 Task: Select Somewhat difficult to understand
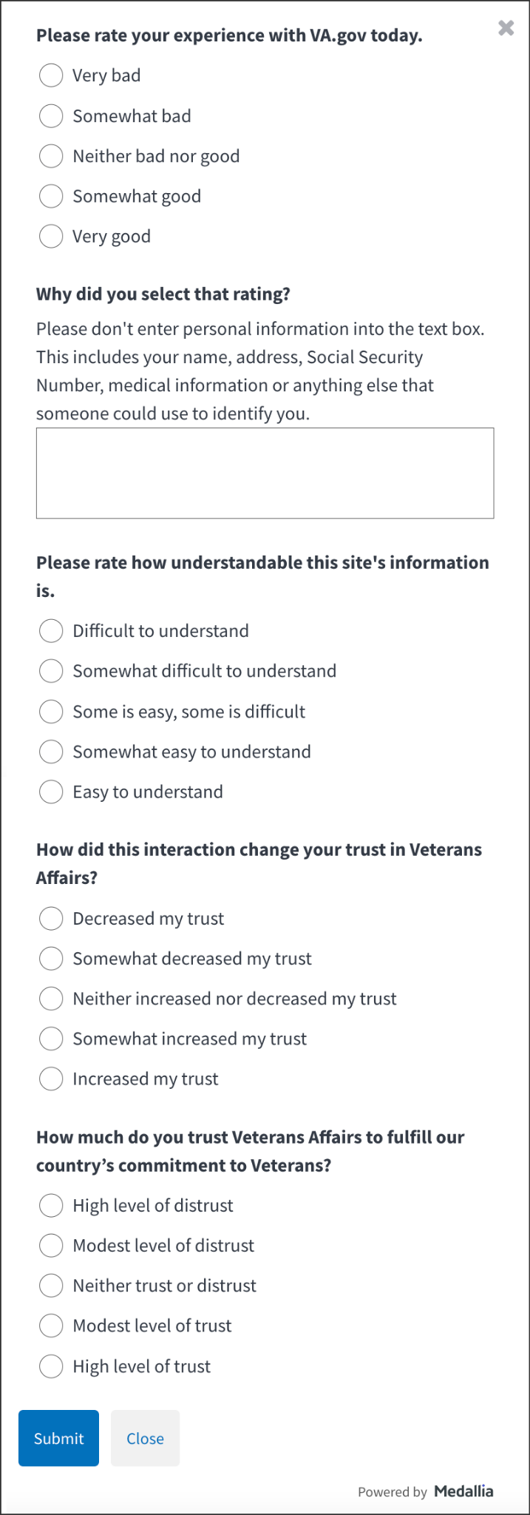pyautogui.click(x=51, y=671)
